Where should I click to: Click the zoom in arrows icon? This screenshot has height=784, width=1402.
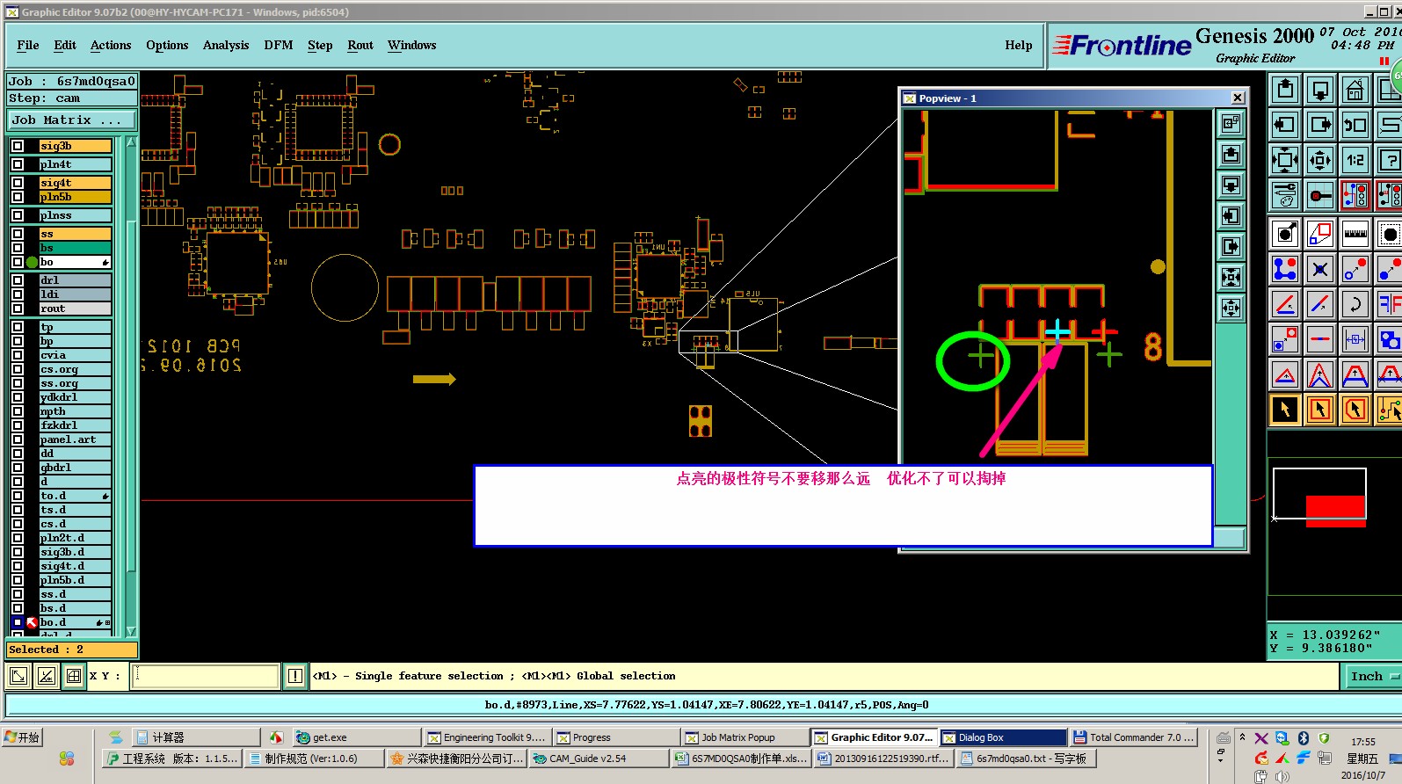(1320, 160)
